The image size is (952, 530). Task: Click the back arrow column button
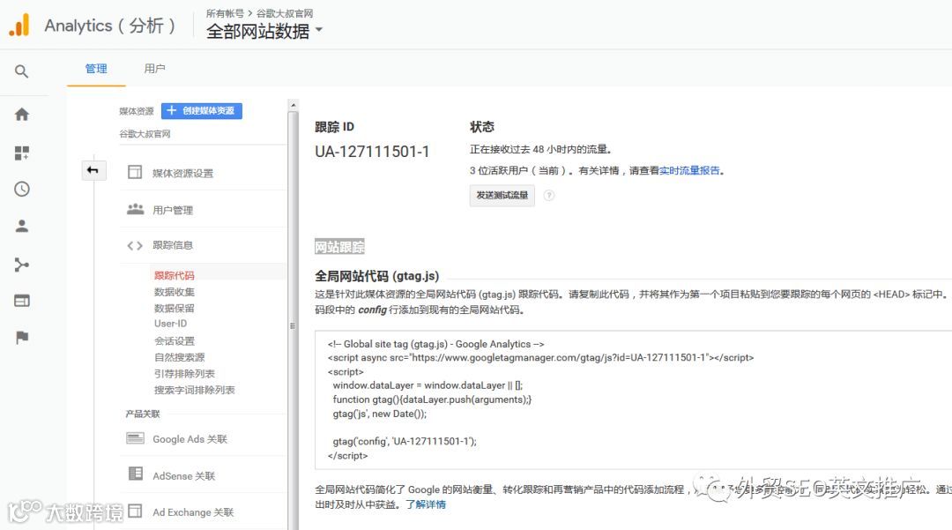click(93, 170)
